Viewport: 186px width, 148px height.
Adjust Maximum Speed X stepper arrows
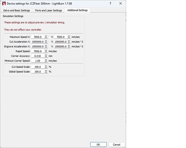click(46, 37)
